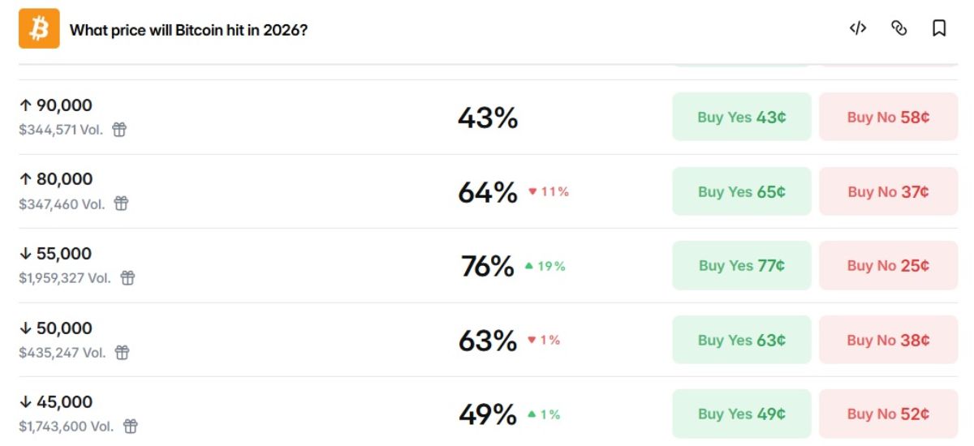Screen dimensions: 974x446
Task: Click gift icon beside $344,571 Vol.
Action: 119,130
